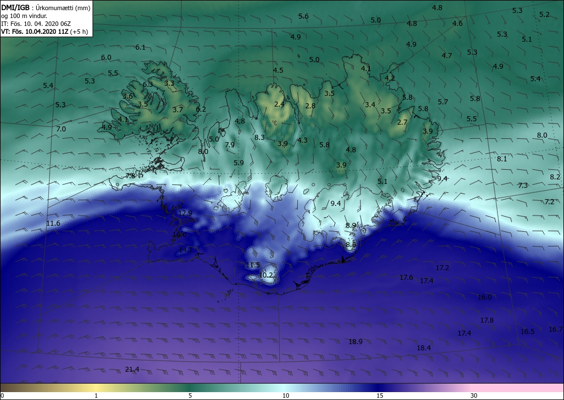Screen dimensions: 564x400
Task: Click the 11.6 value over the ocean
Action: tap(53, 223)
